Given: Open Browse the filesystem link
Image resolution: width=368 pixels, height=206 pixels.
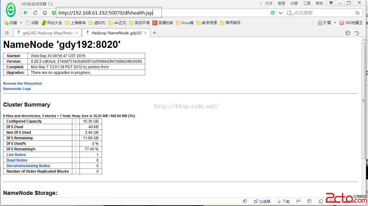Looking at the screenshot, I should tap(23, 83).
